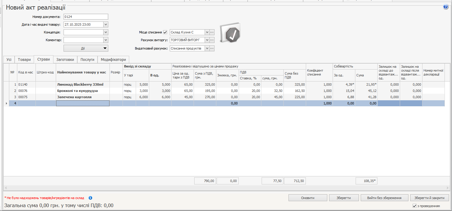Select the Модифікатори tab
The height and width of the screenshot is (211, 452).
(x=113, y=59)
